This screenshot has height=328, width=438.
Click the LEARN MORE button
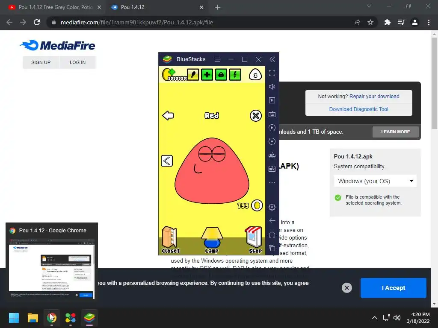click(x=396, y=132)
